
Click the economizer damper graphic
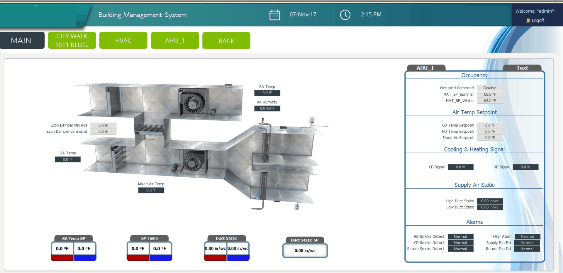pyautogui.click(x=149, y=129)
